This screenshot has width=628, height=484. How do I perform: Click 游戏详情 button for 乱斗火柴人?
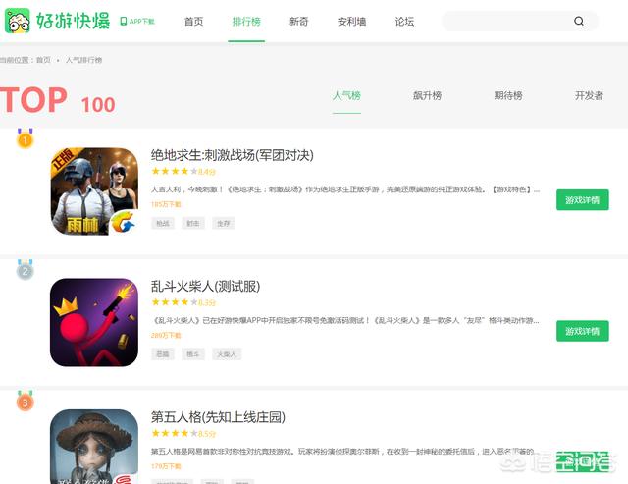tap(582, 331)
